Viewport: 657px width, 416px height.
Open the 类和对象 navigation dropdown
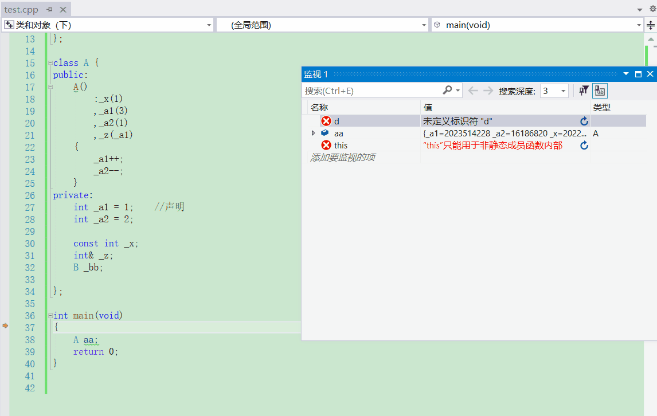click(209, 25)
